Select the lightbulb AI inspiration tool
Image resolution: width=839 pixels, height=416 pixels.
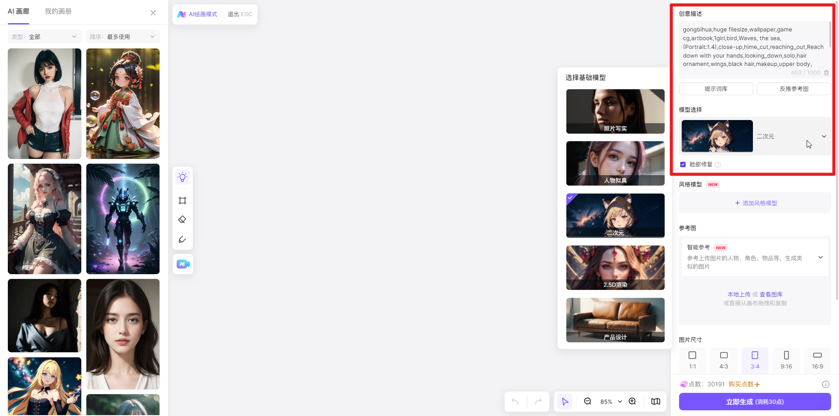tap(183, 177)
